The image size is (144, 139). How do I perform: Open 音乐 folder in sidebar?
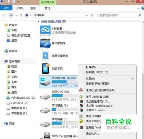pyautogui.click(x=12, y=87)
